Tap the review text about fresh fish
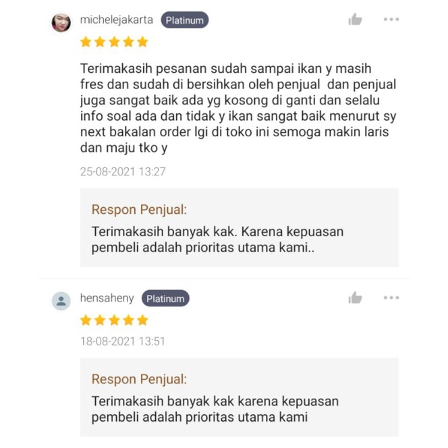The height and width of the screenshot is (448, 448). point(238,108)
